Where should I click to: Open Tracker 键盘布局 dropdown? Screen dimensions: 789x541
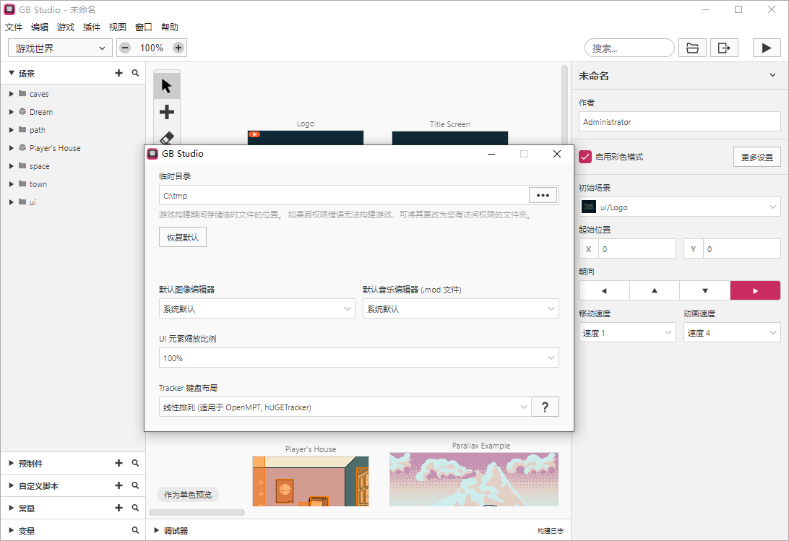(345, 407)
